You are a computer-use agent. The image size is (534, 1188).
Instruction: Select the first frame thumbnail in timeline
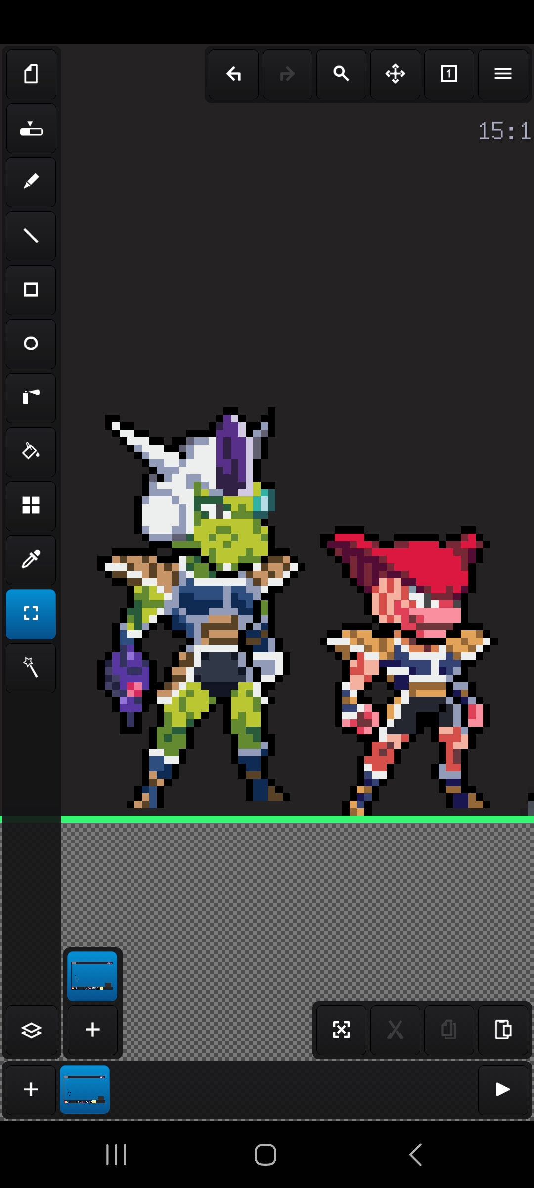tap(85, 1089)
